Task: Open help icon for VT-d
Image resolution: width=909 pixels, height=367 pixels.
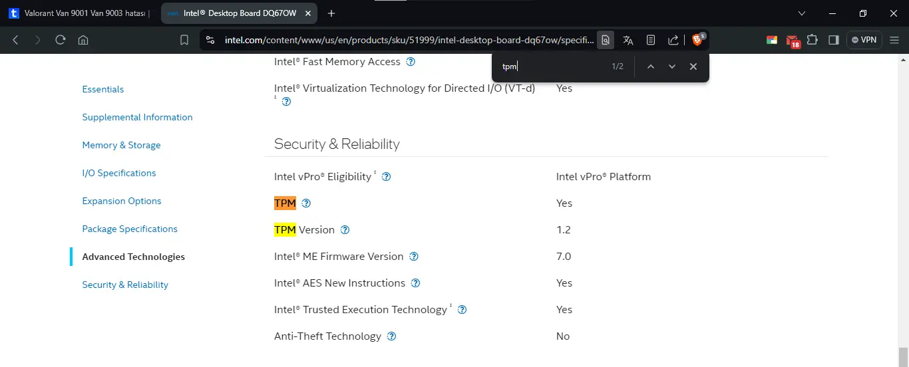Action: pyautogui.click(x=286, y=102)
